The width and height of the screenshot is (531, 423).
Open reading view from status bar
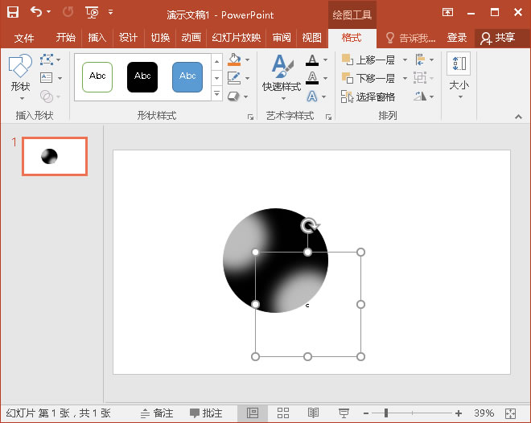[x=314, y=413]
